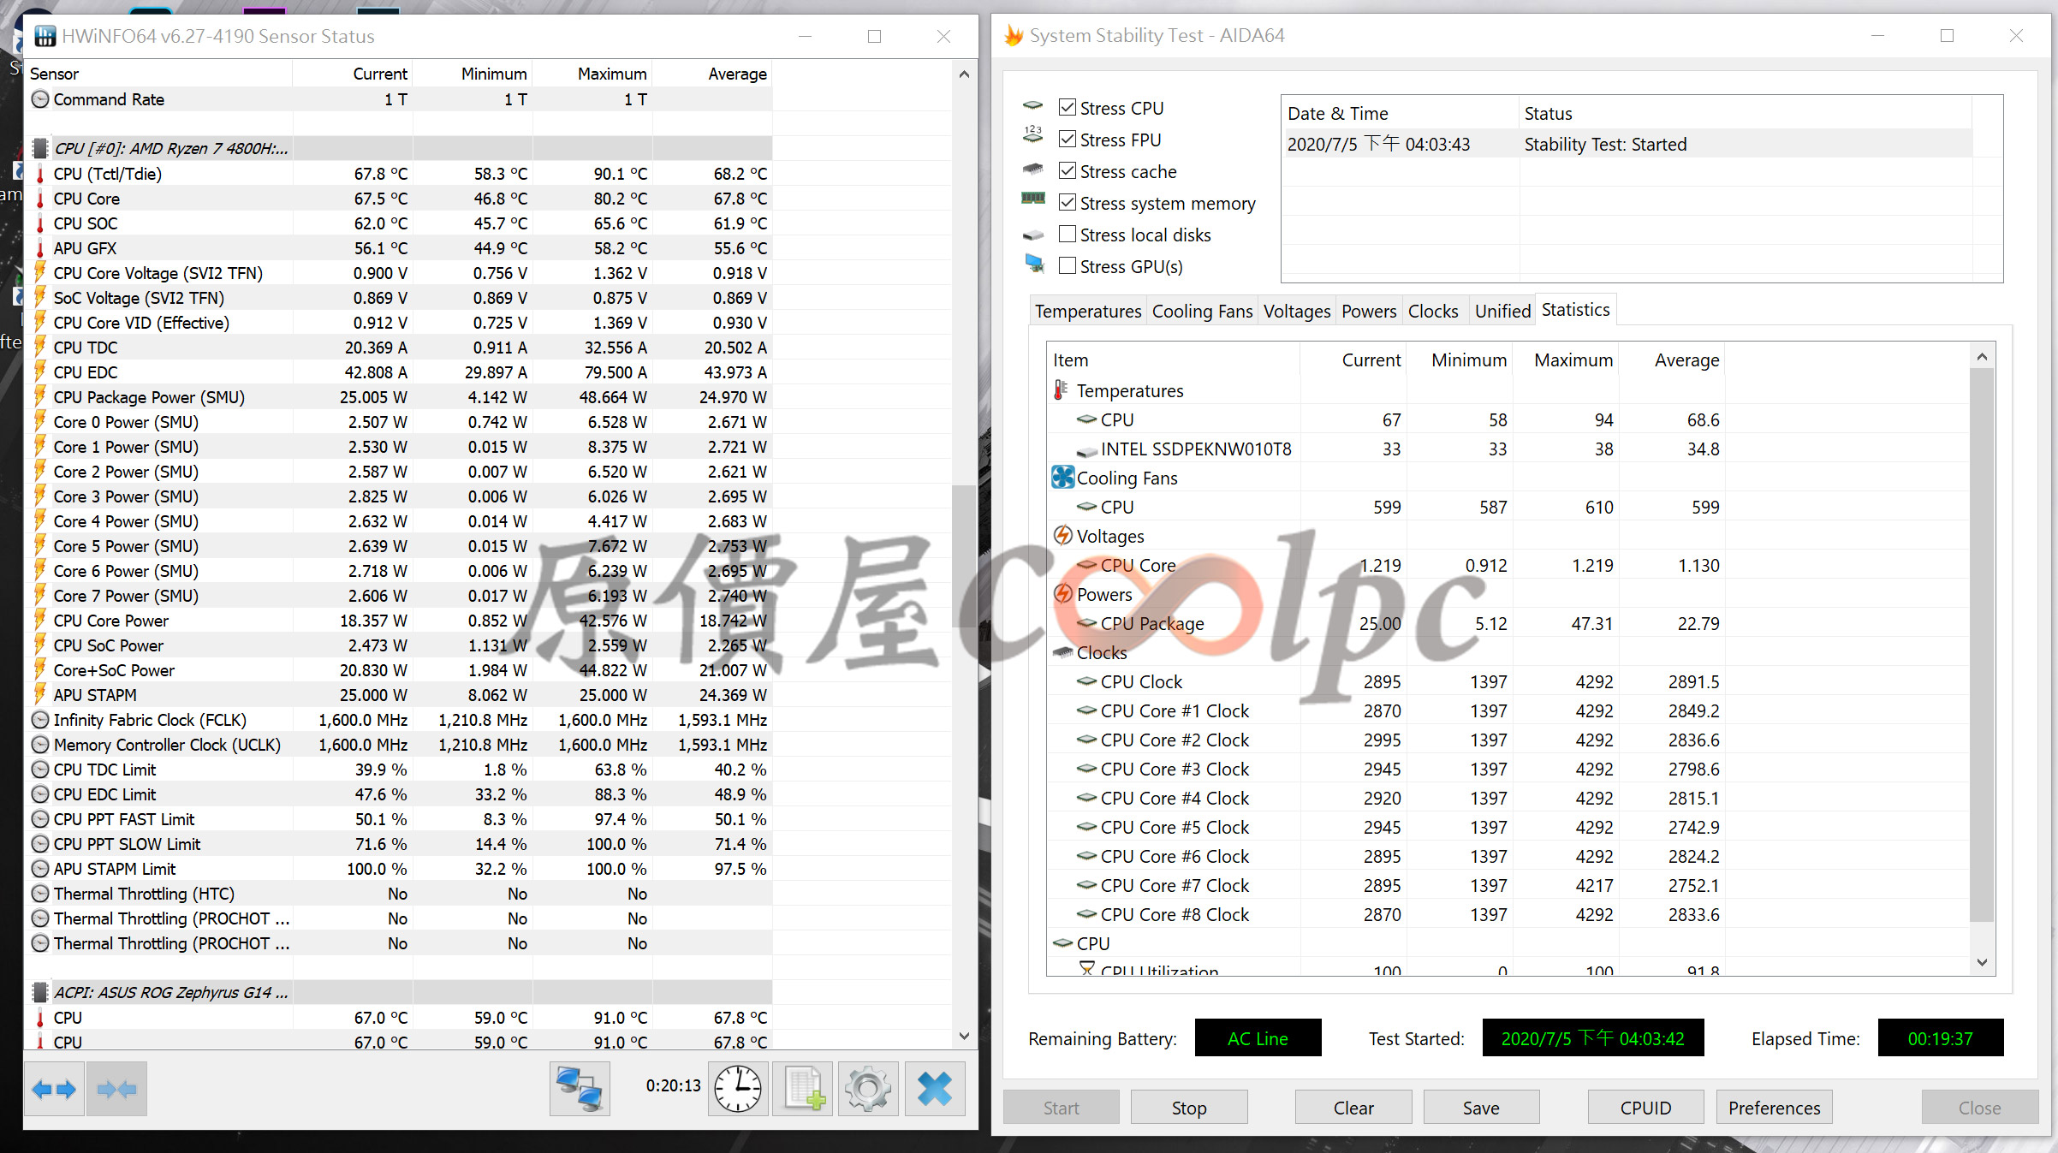Screen dimensions: 2058x1153
Task: Uncheck Stress CPU checkbox
Action: (1068, 107)
